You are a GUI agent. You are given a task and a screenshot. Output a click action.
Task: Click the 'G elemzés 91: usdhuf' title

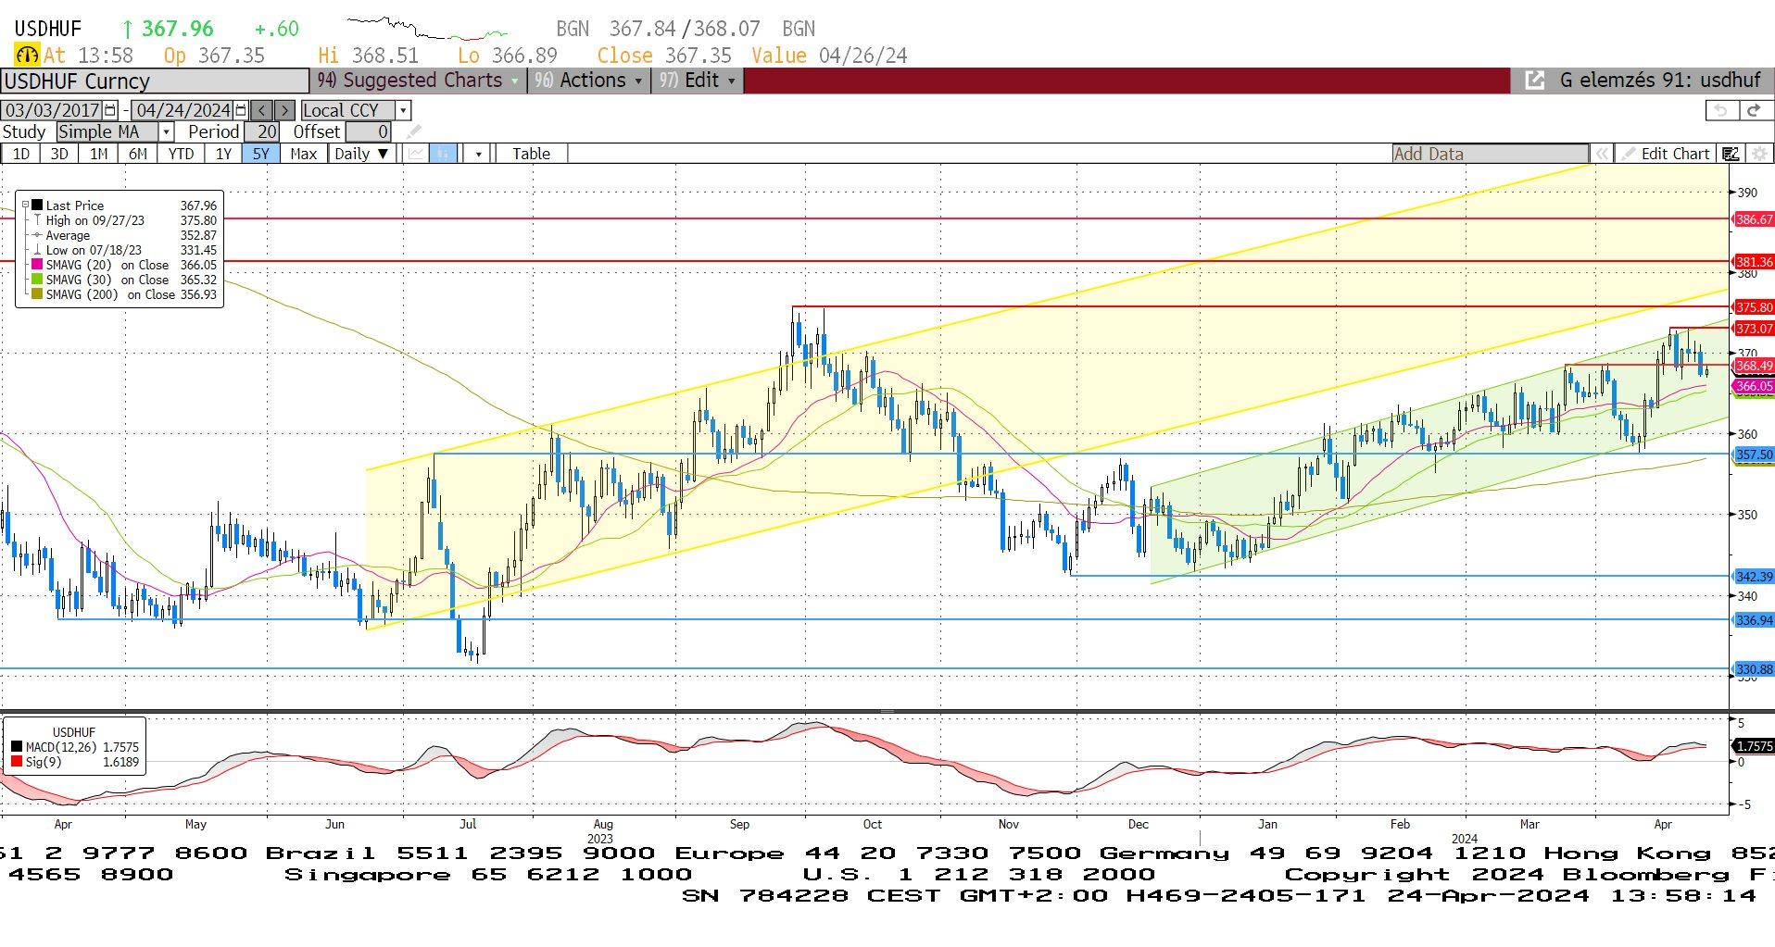tap(1660, 81)
